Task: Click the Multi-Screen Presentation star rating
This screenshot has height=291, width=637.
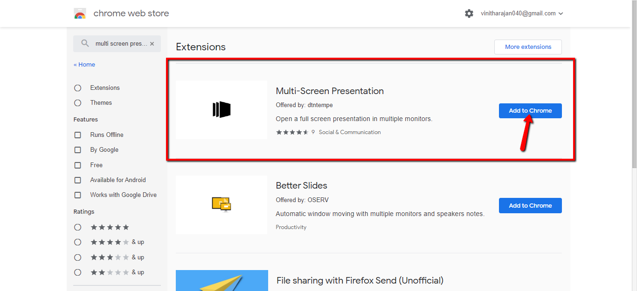Action: 292,132
